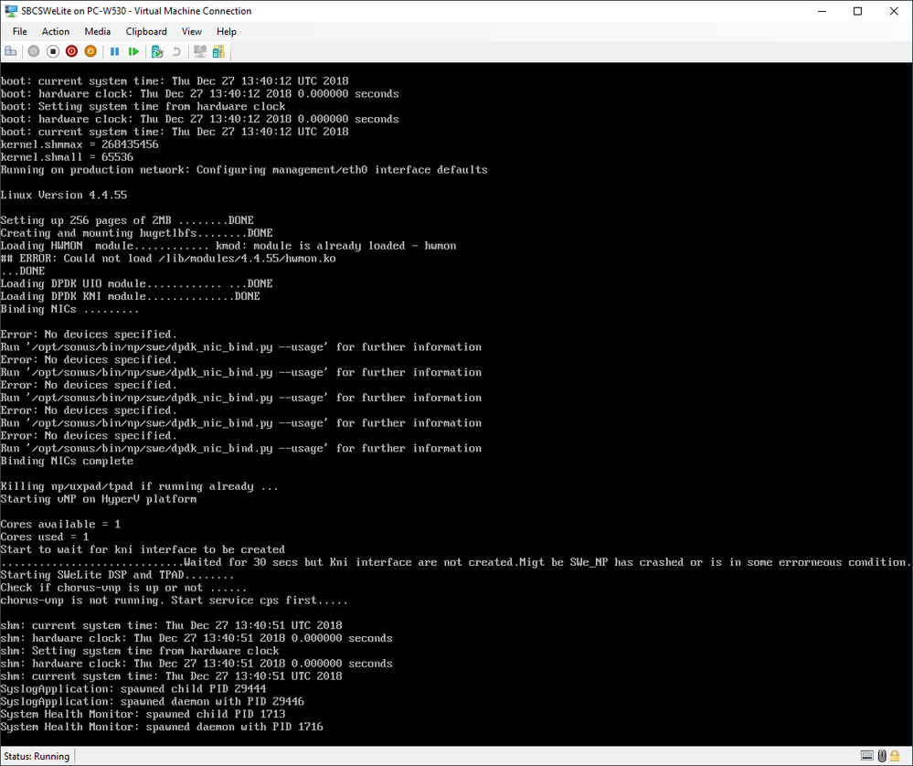Reset the virtual machine
913x766 pixels.
132,51
